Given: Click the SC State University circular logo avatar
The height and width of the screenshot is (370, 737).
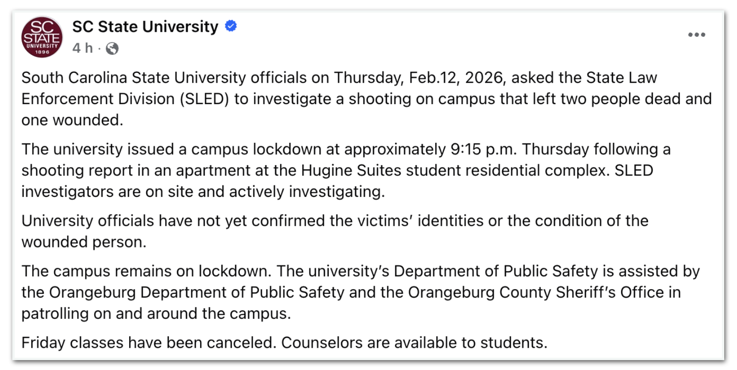Looking at the screenshot, I should pyautogui.click(x=42, y=37).
